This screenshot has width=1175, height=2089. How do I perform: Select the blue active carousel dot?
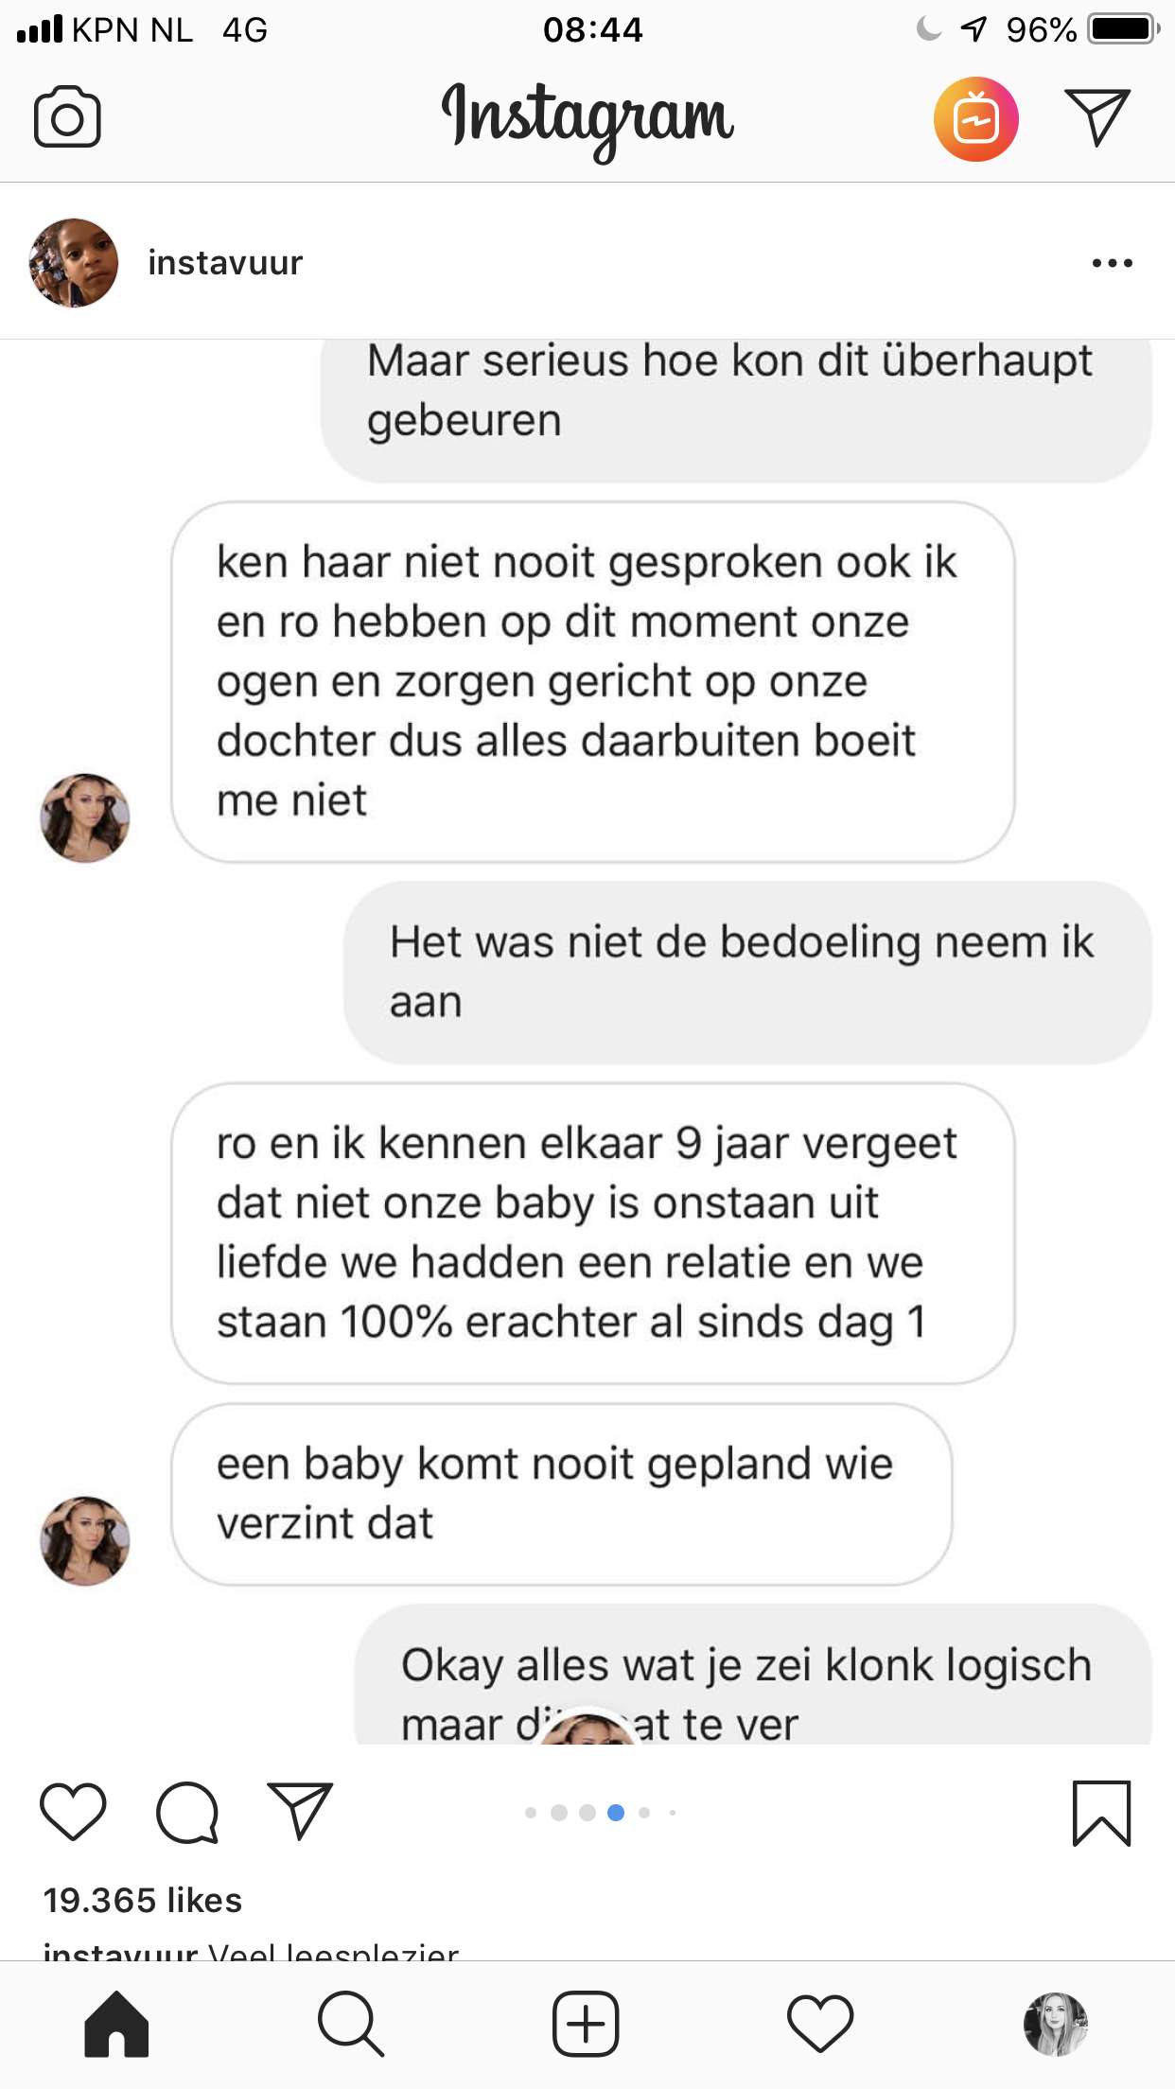point(616,1813)
